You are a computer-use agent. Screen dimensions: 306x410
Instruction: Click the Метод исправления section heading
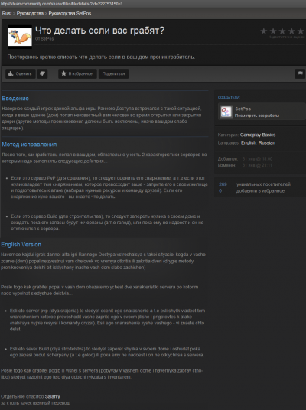pyautogui.click(x=29, y=145)
